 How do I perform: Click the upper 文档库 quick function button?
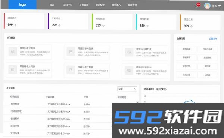[x=208, y=66]
